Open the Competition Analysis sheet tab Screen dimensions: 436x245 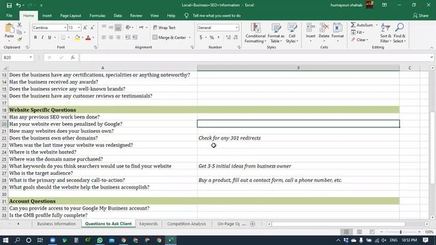click(x=186, y=224)
